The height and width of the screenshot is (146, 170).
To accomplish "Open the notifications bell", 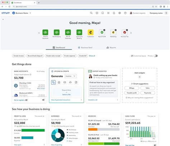I will 114,13.
